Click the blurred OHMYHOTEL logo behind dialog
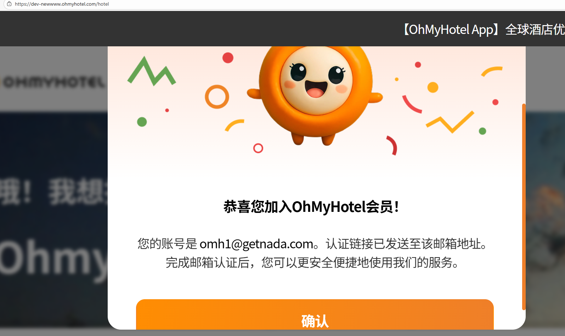The width and height of the screenshot is (565, 336). 54,82
